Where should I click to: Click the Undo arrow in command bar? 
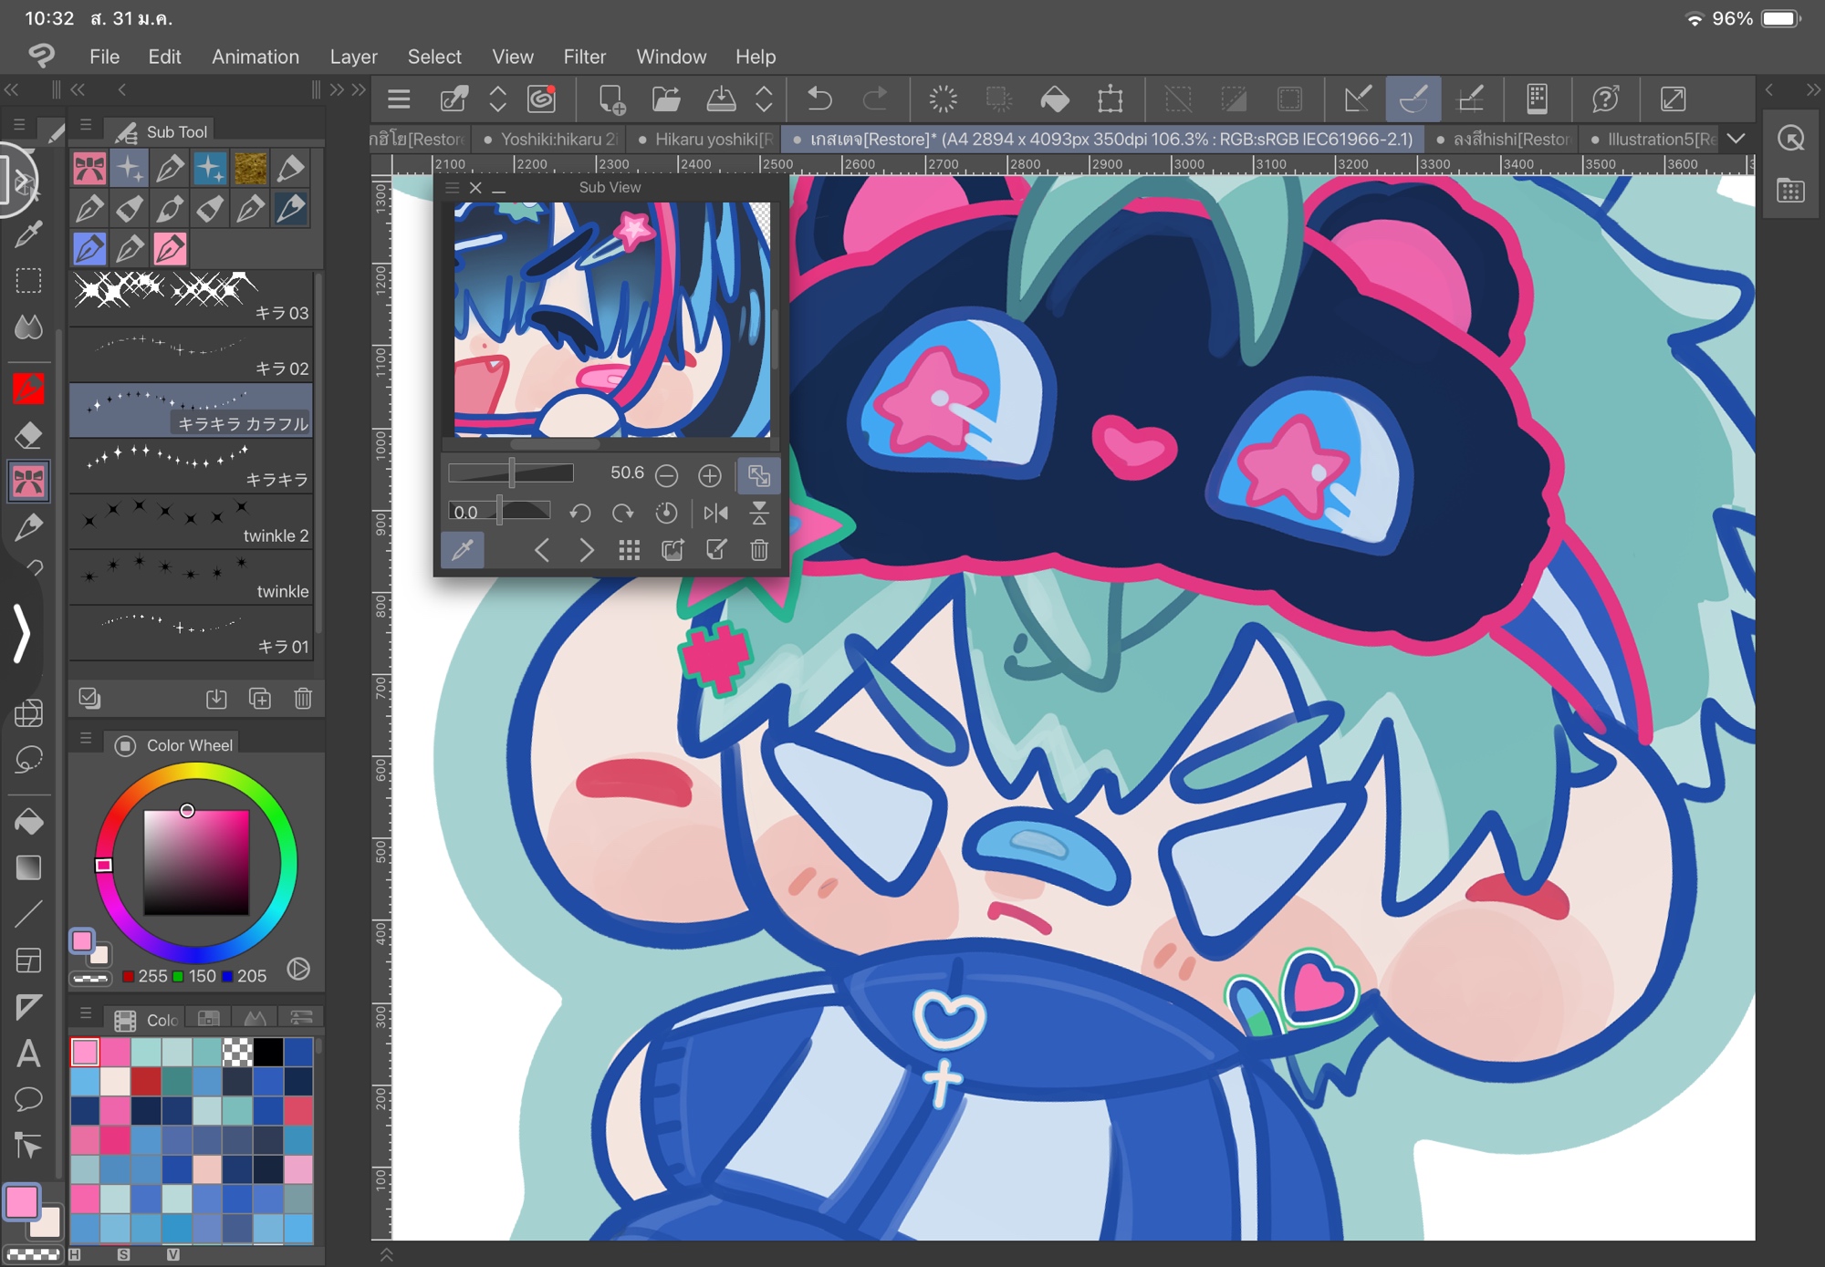(819, 99)
